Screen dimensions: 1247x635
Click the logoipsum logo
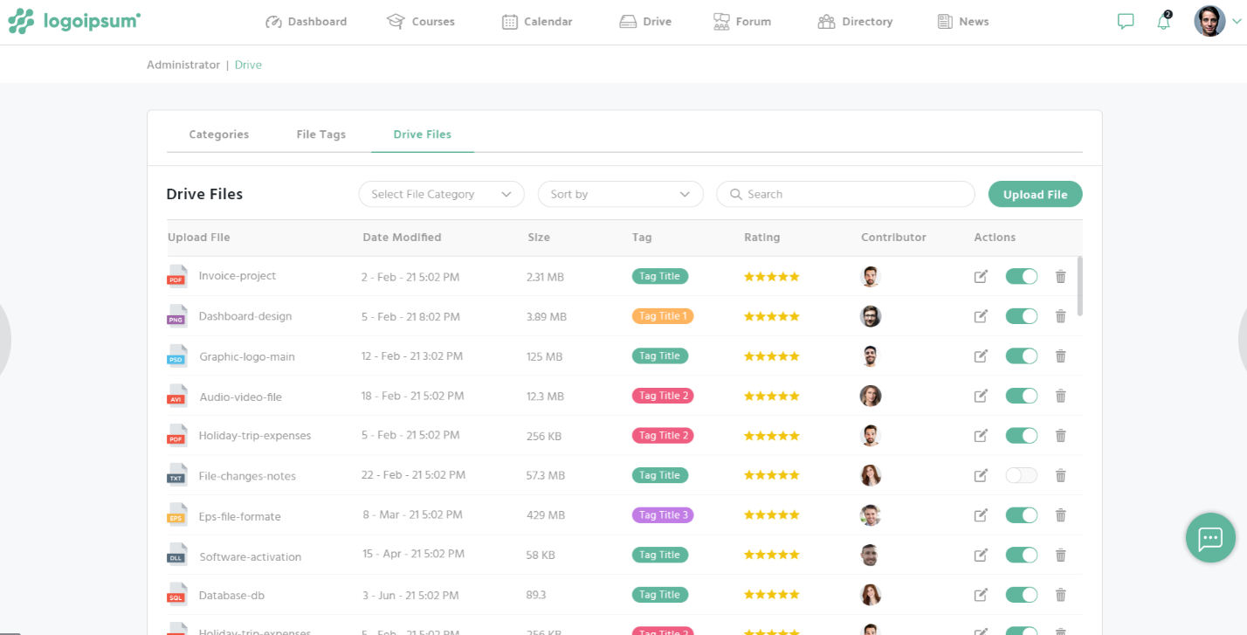click(74, 21)
